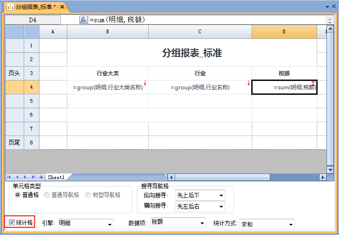Close the 分组报表_标准 document tab
This screenshot has height=235, width=339.
(62, 7)
